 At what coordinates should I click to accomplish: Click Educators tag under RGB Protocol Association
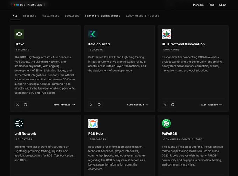171,50
